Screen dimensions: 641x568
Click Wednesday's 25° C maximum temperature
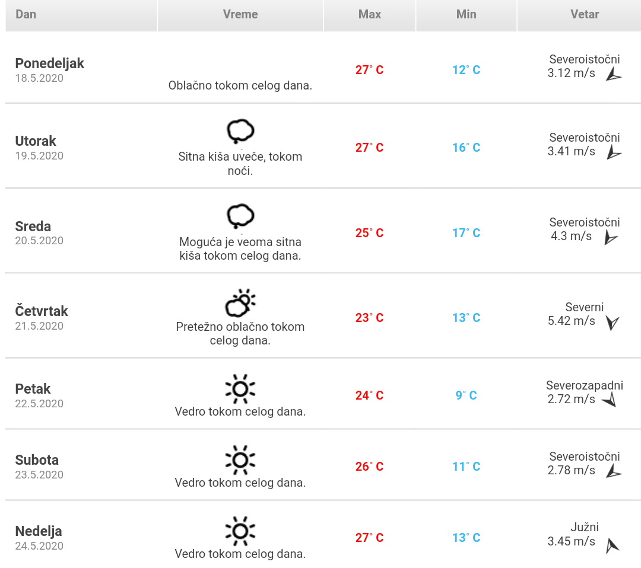coord(370,233)
